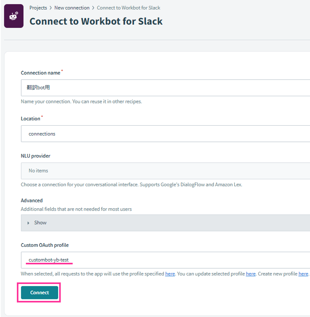Click 'here' link to create new profile

(303, 274)
